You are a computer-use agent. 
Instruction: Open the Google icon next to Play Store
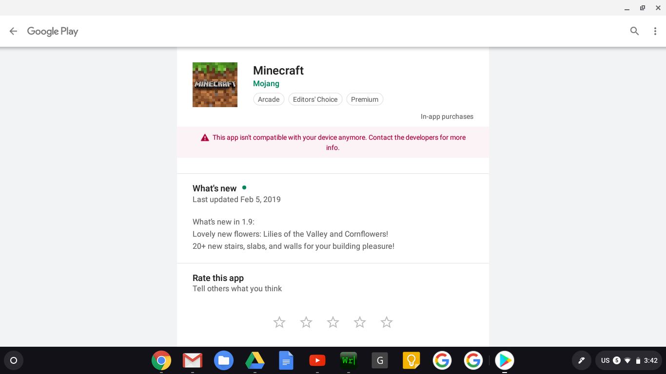point(473,360)
